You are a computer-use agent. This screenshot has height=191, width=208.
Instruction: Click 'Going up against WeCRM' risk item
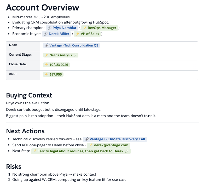[69, 180]
